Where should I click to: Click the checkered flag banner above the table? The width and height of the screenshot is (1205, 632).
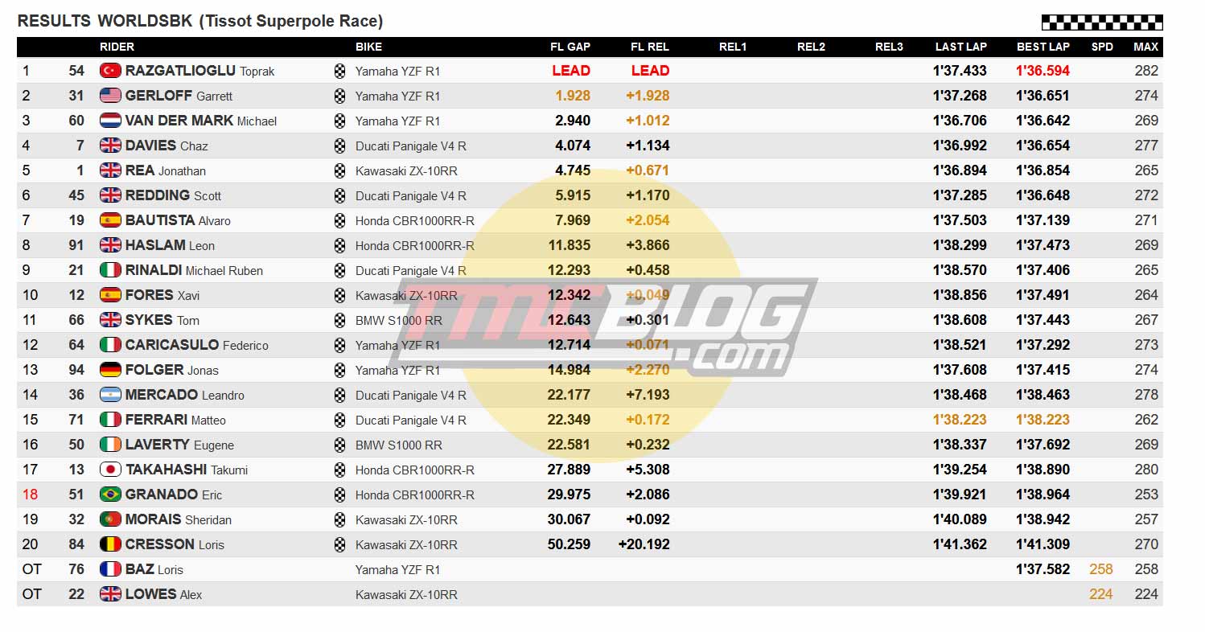click(x=1102, y=23)
